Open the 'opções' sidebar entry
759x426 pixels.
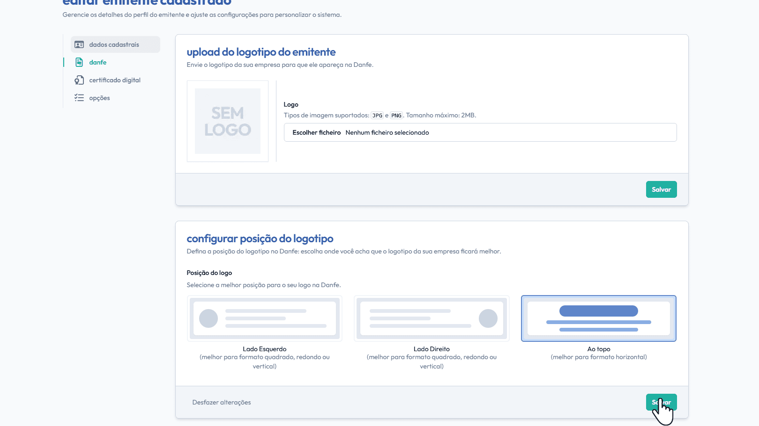[x=99, y=98]
